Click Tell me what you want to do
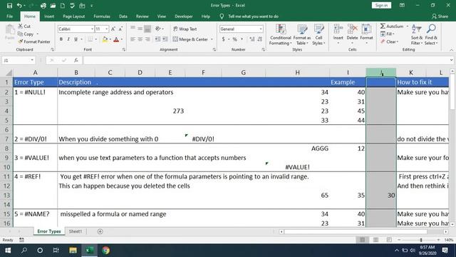Viewport: 456px width, 257px height. tap(253, 16)
